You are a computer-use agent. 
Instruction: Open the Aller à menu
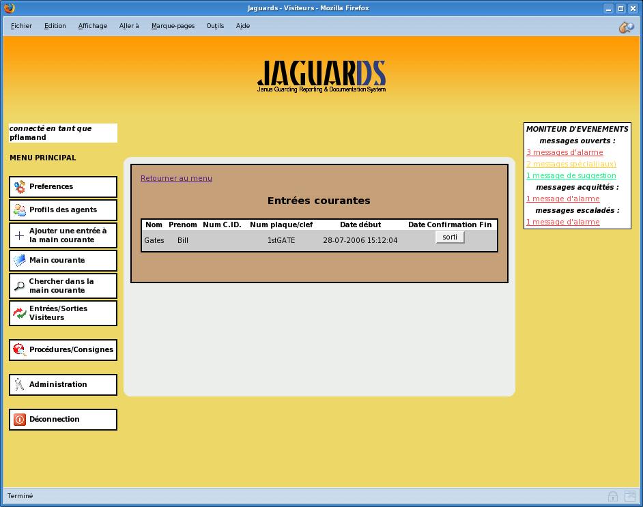coord(129,26)
